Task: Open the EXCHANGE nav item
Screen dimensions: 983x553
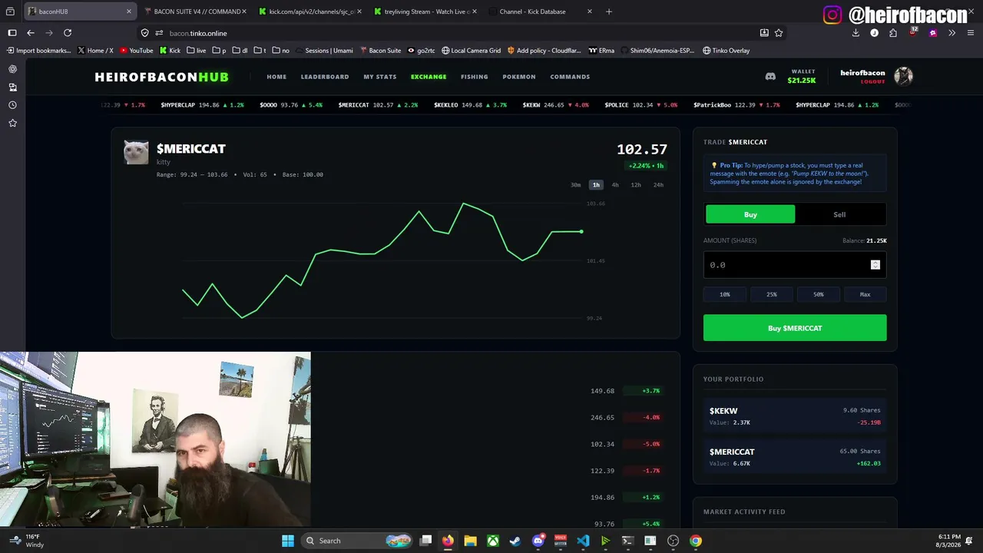Action: click(429, 77)
